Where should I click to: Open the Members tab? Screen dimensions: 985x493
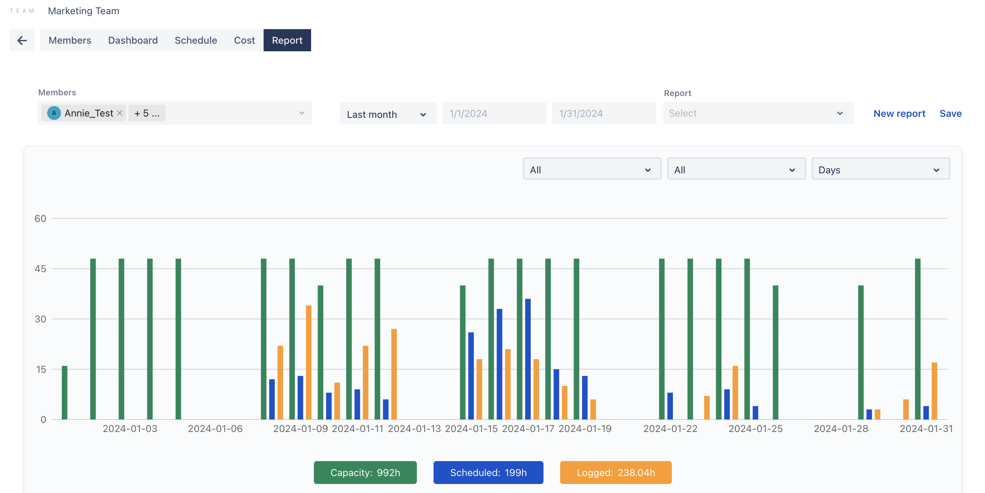(70, 40)
